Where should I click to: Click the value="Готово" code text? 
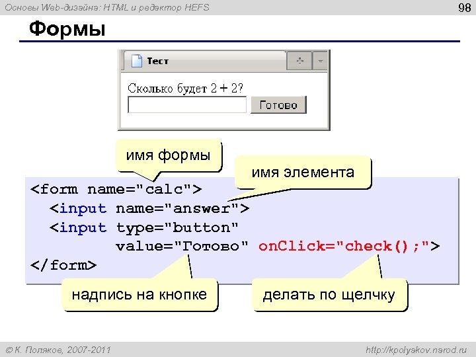pos(182,246)
